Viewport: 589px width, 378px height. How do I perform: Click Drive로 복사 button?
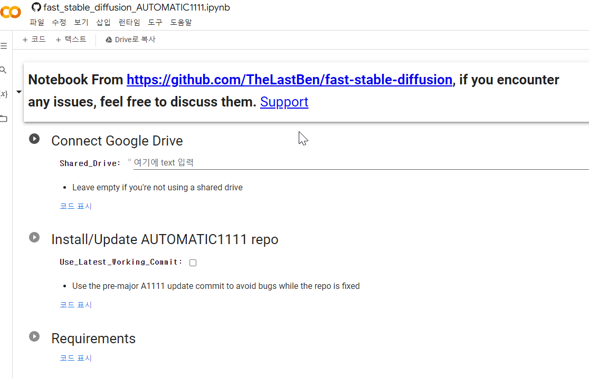point(130,40)
